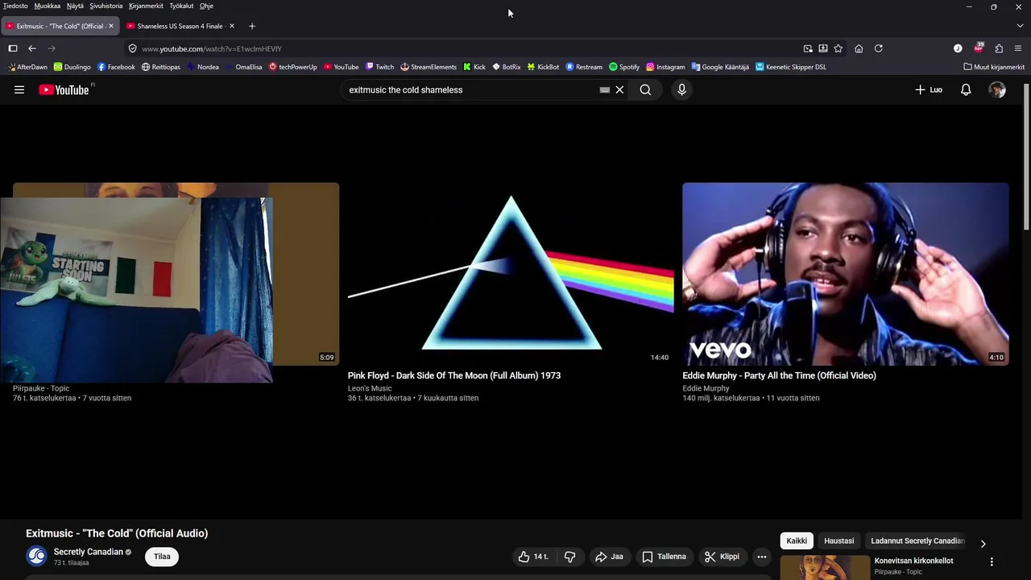
Task: Select the Kaikki filter chip
Action: [x=797, y=541]
